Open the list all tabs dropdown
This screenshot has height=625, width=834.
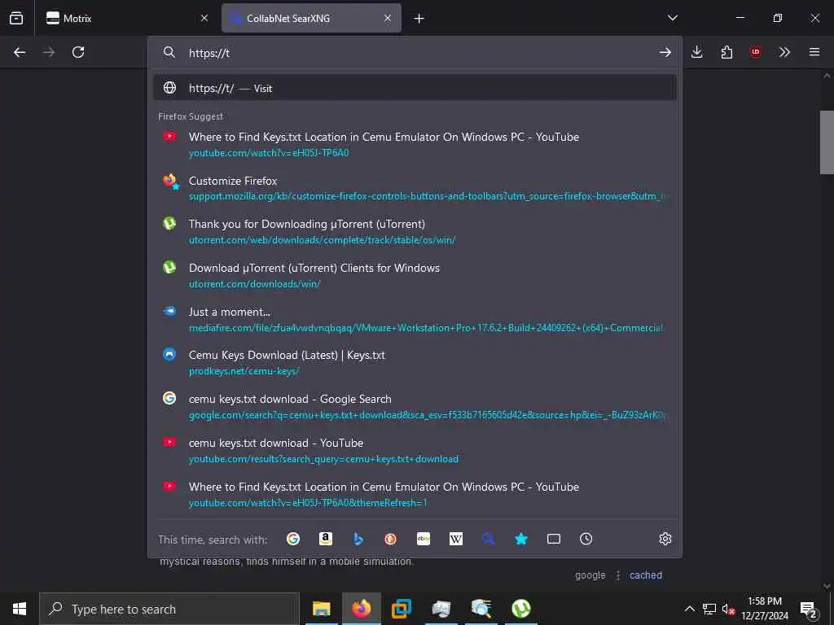(x=672, y=18)
